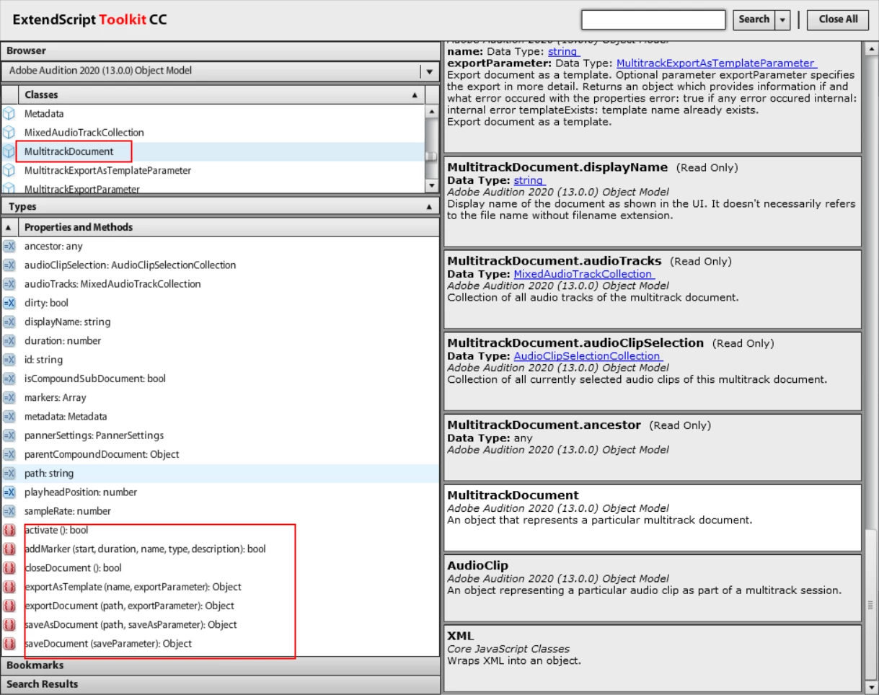Click the method icon beside closeDocument ()
Image resolution: width=879 pixels, height=695 pixels.
click(x=9, y=568)
